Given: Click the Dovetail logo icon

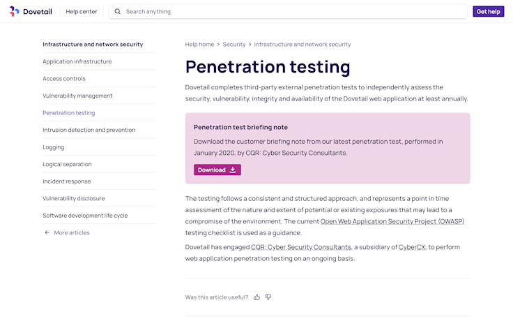Looking at the screenshot, I should 15,11.
